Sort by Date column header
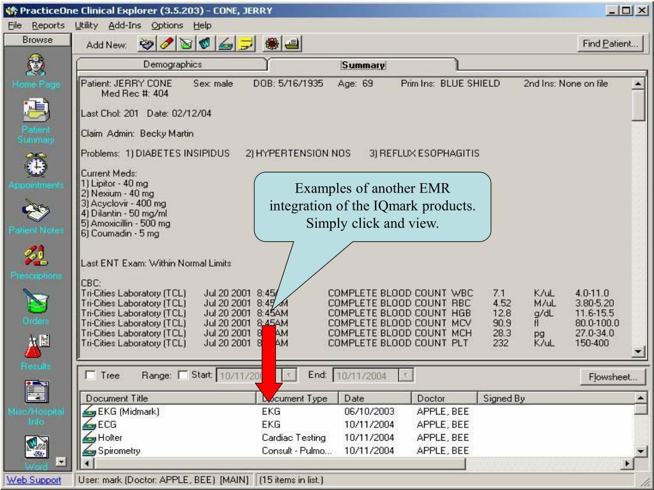654x490 pixels. click(x=375, y=398)
